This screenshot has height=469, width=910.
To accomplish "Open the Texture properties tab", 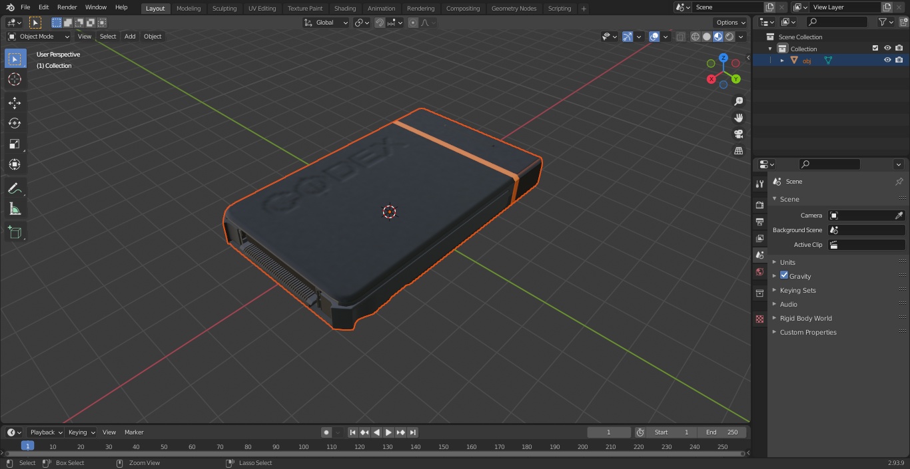I will pyautogui.click(x=759, y=319).
